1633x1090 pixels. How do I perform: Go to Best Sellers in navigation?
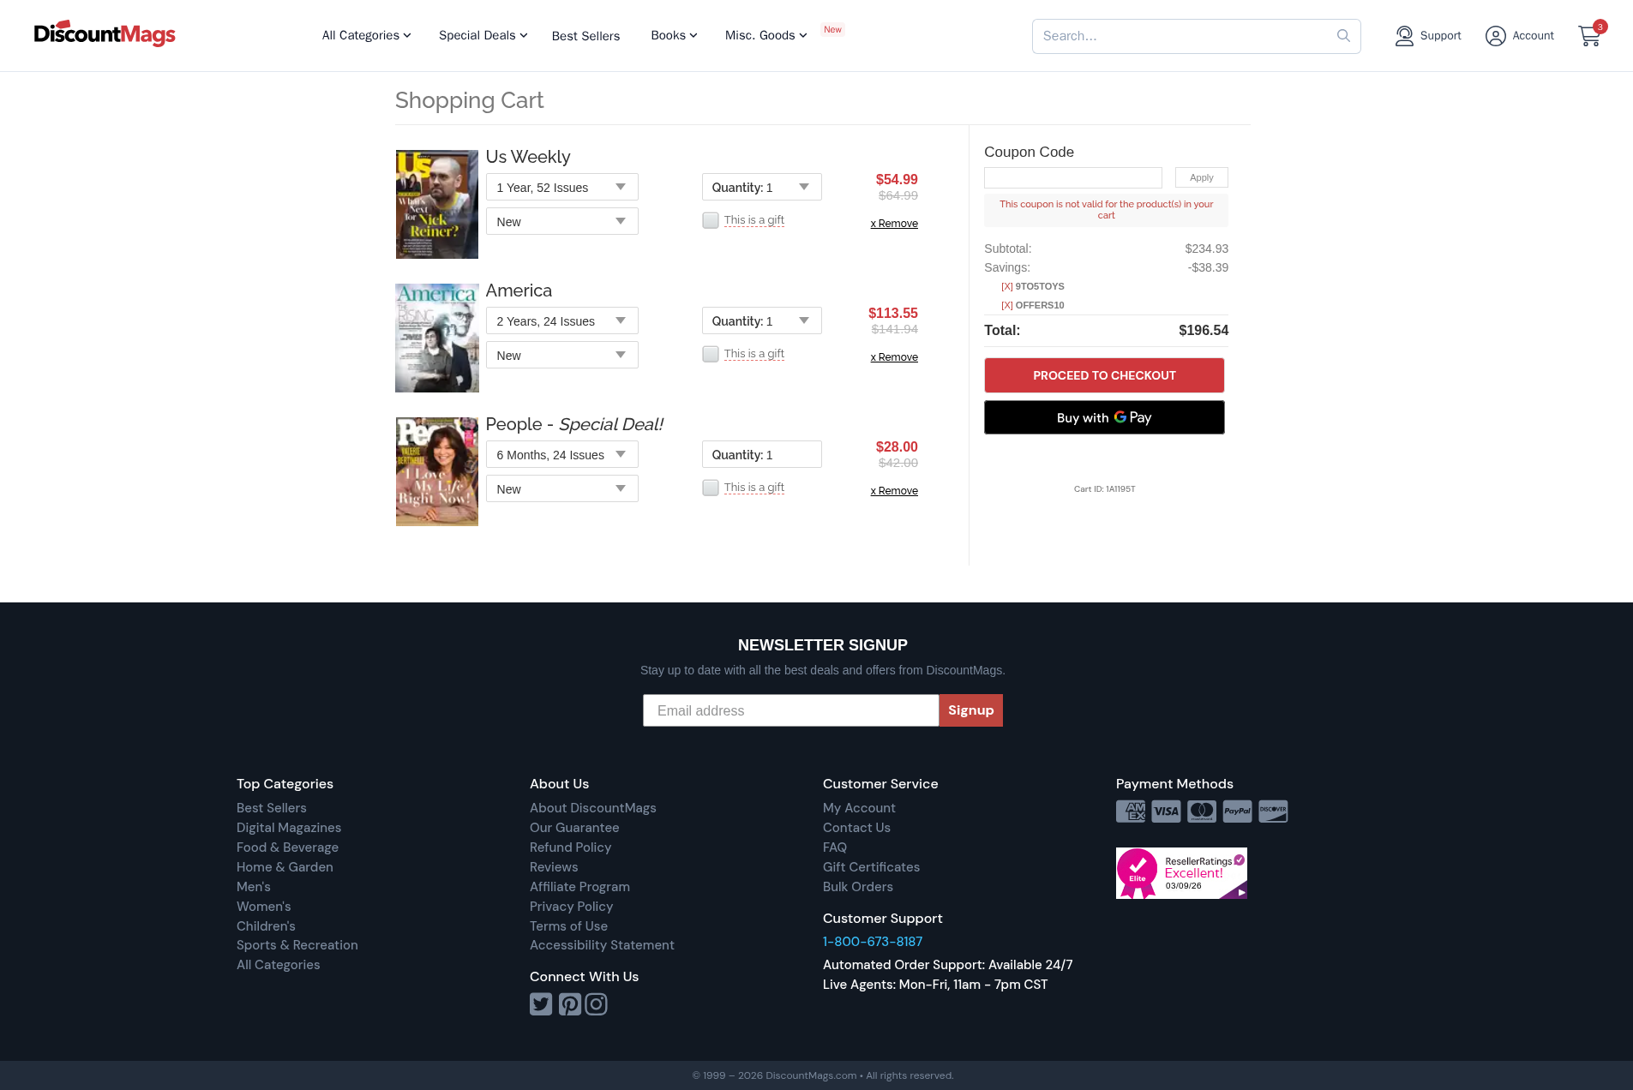585,36
